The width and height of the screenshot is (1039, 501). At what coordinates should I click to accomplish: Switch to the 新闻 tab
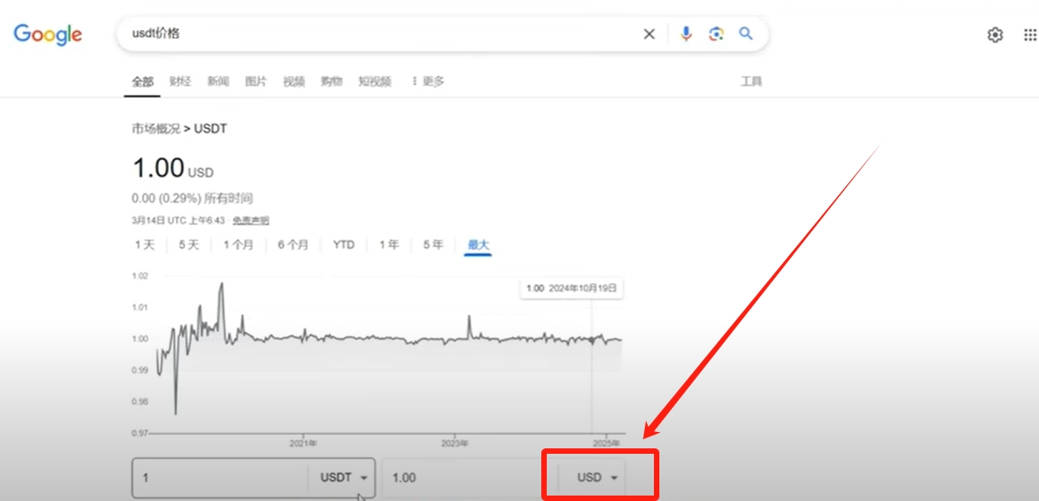point(218,82)
